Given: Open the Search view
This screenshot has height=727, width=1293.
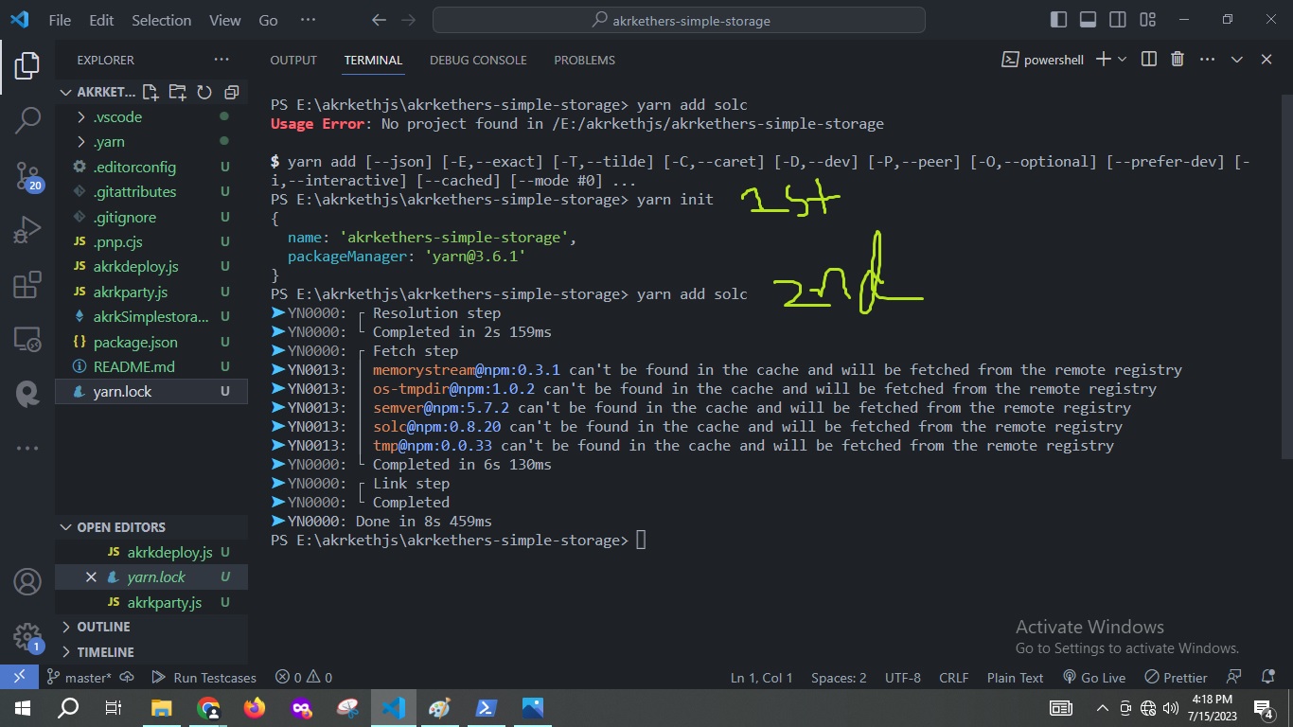Looking at the screenshot, I should (x=26, y=123).
